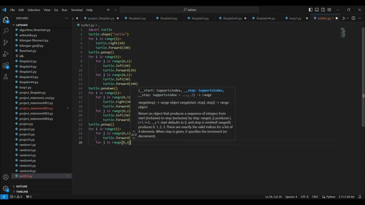Toggle secondary side bar layout icon
Screen dimensions: 365x205
323,10
